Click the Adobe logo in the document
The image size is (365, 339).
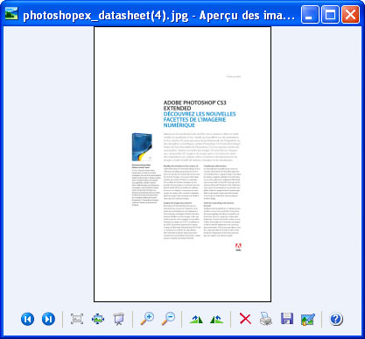pyautogui.click(x=238, y=247)
